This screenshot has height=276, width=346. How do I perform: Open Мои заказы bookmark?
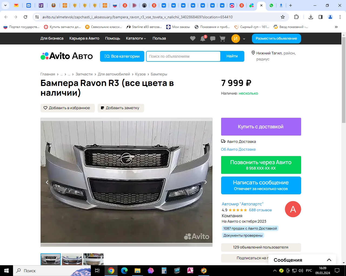[x=178, y=27]
